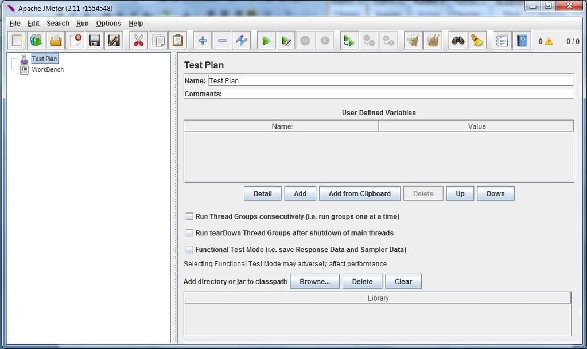Image resolution: width=587 pixels, height=349 pixels.
Task: Cut the selection with the scissors icon
Action: (138, 40)
